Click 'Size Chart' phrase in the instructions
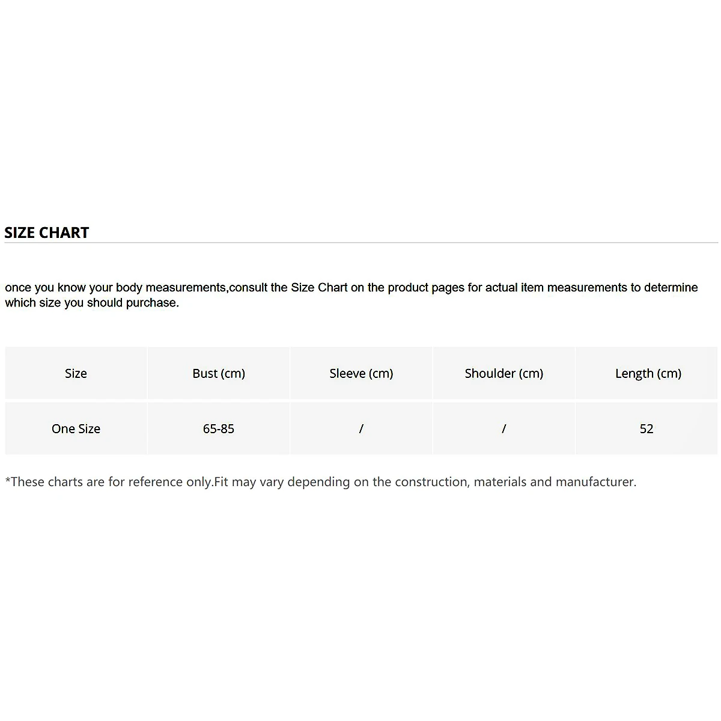 (x=319, y=288)
